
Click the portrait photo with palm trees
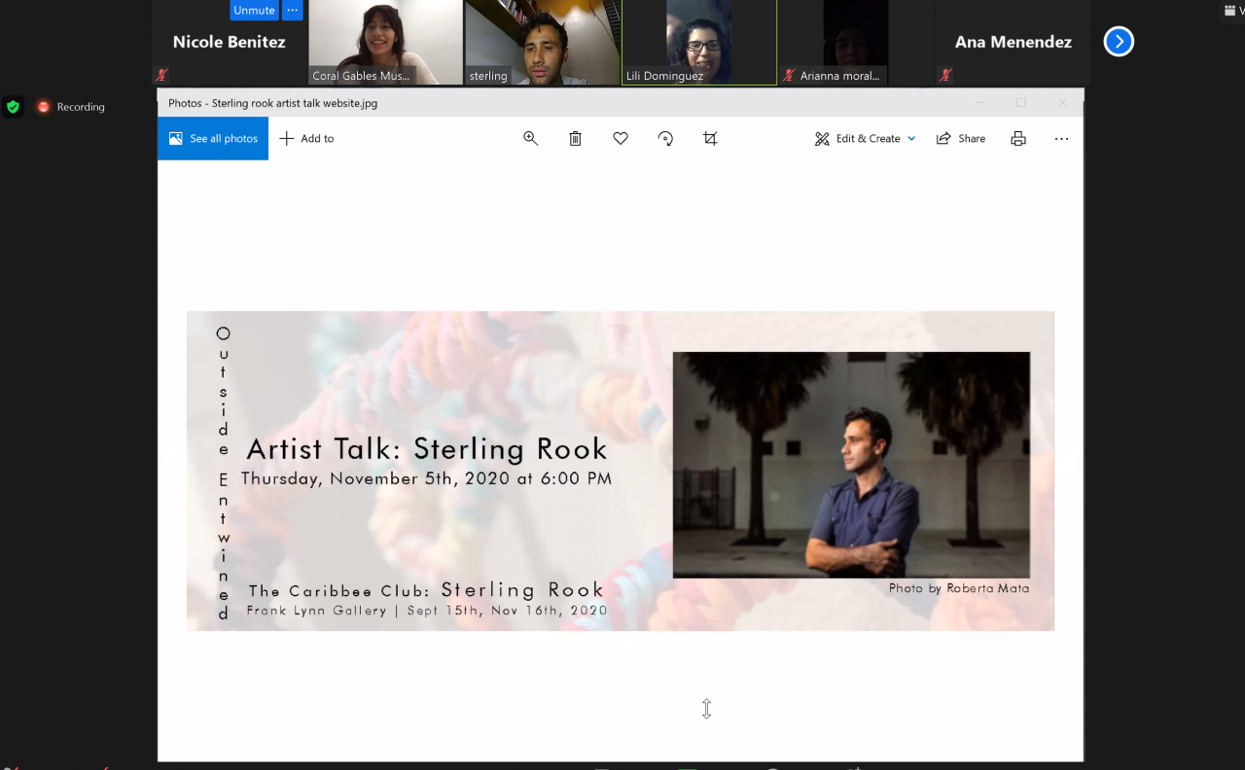point(851,465)
